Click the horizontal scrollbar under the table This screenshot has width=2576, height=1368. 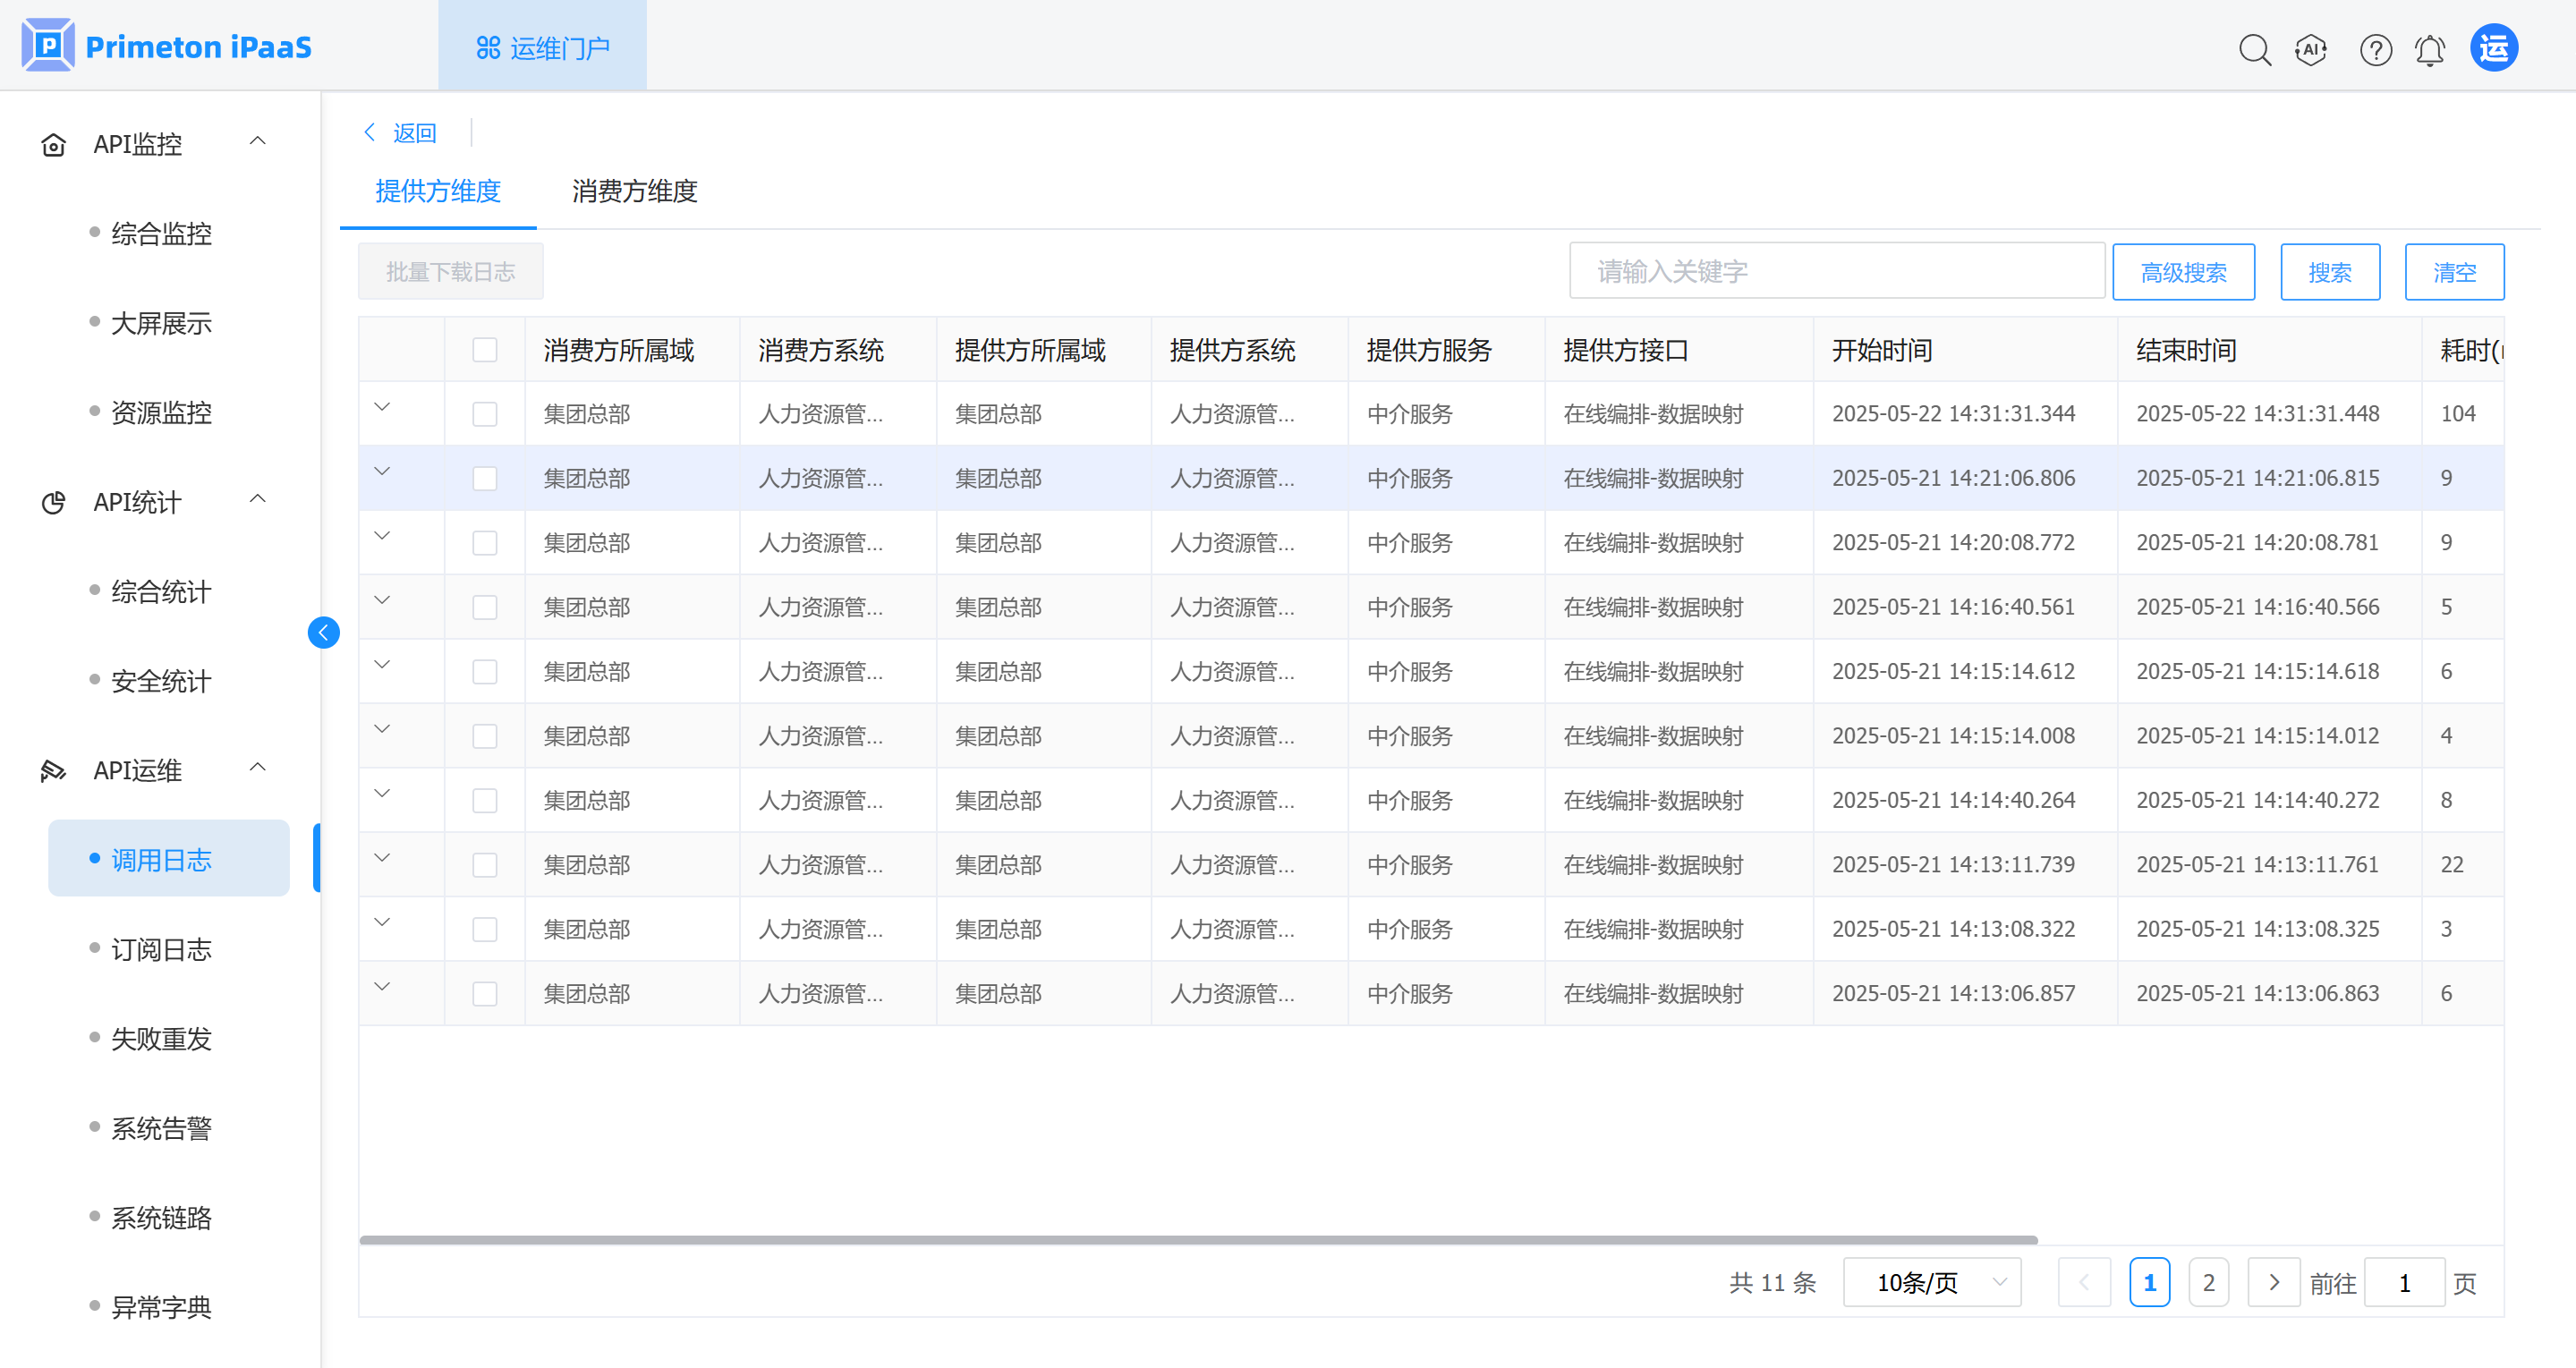(1197, 1240)
